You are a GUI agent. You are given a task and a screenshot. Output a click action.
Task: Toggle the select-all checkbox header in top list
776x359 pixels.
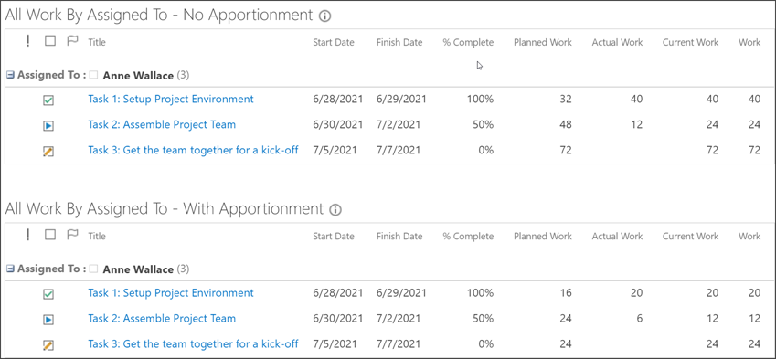pos(50,41)
